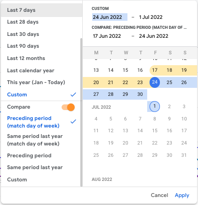
Task: Select July 15 in the calendar
Action: click(x=155, y=130)
